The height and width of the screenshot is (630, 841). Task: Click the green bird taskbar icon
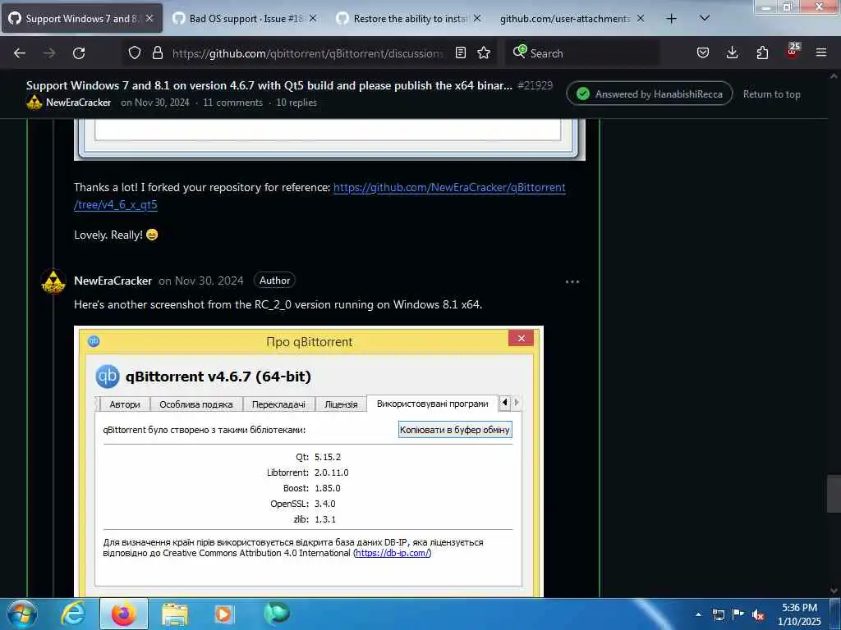pyautogui.click(x=276, y=614)
